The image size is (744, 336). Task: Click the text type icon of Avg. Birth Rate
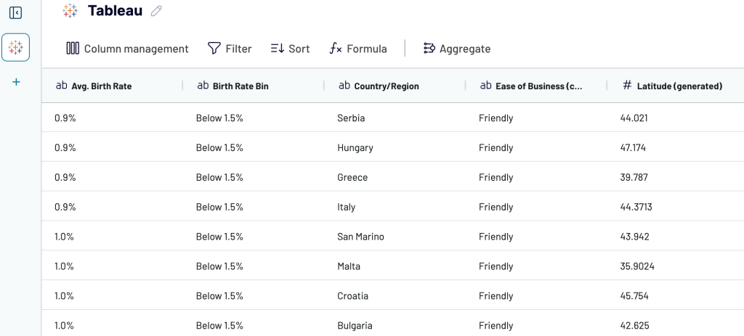[x=61, y=86]
